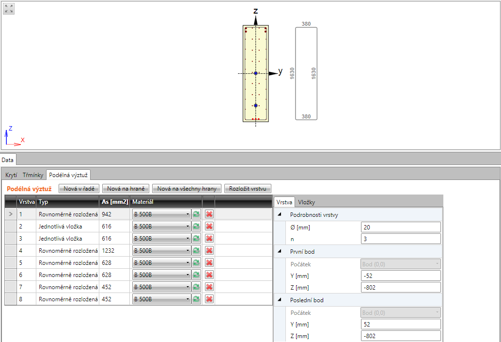
Task: Open Poslední bod Počátek dropdown
Action: pyautogui.click(x=401, y=312)
